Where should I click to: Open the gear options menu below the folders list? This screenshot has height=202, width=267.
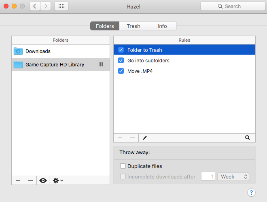[x=58, y=181]
